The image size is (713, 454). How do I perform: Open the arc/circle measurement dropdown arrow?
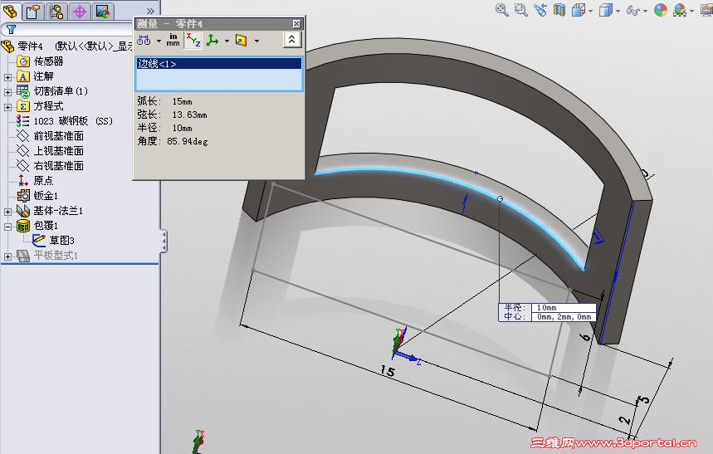(x=159, y=41)
